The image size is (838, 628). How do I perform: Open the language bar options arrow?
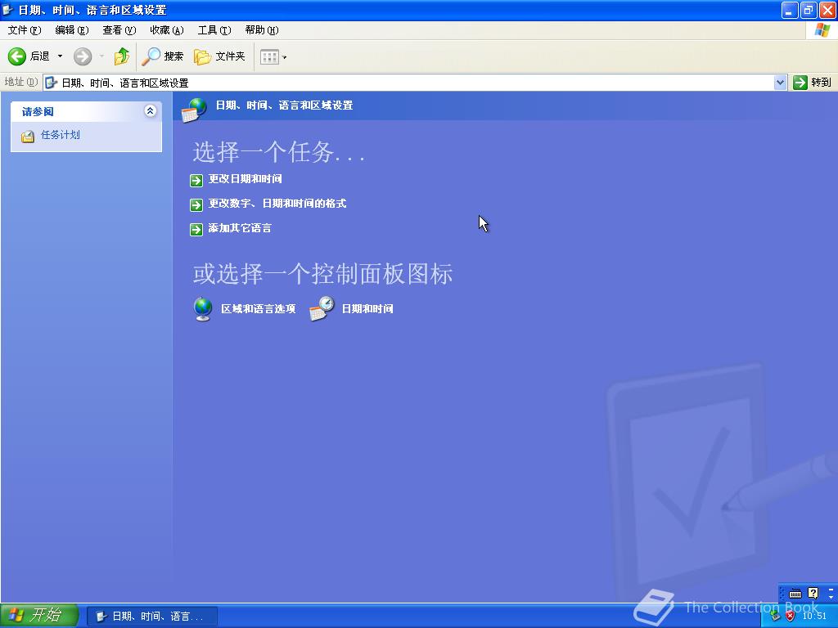(x=831, y=596)
